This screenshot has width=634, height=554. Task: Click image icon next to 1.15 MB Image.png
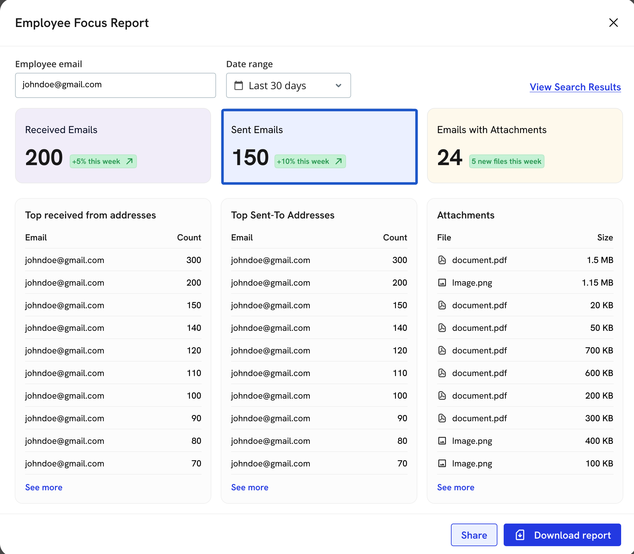point(442,282)
